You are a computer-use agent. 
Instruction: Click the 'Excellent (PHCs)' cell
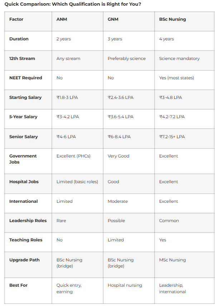coord(73,156)
